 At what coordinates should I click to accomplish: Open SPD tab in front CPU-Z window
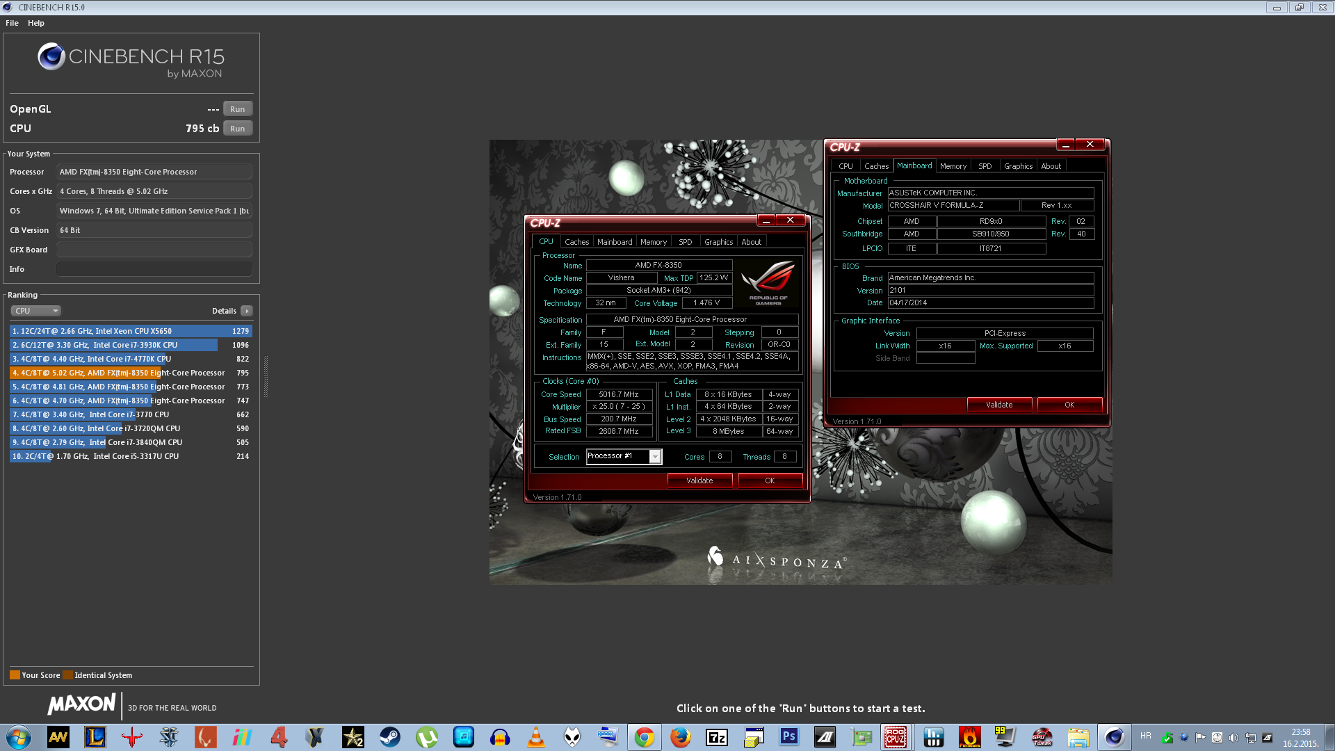click(x=686, y=242)
